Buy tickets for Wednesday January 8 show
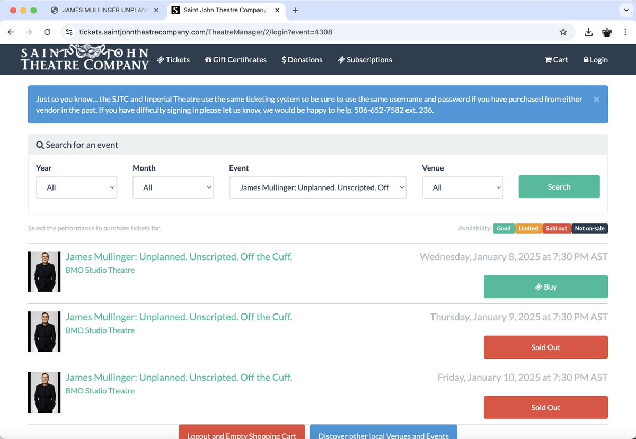 tap(546, 287)
